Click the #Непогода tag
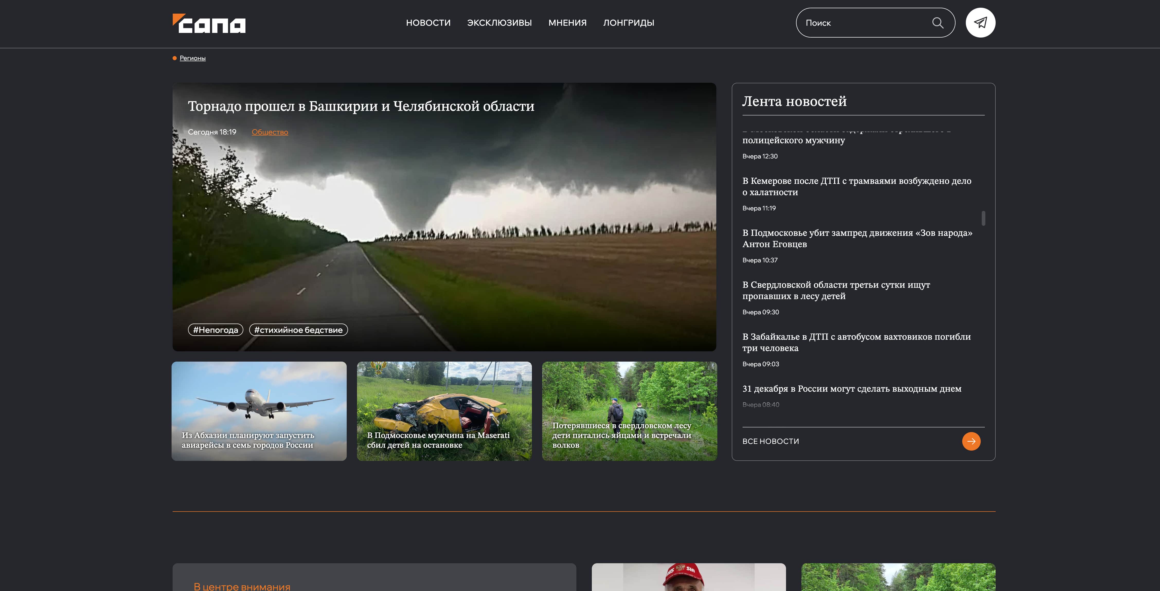 [x=215, y=330]
